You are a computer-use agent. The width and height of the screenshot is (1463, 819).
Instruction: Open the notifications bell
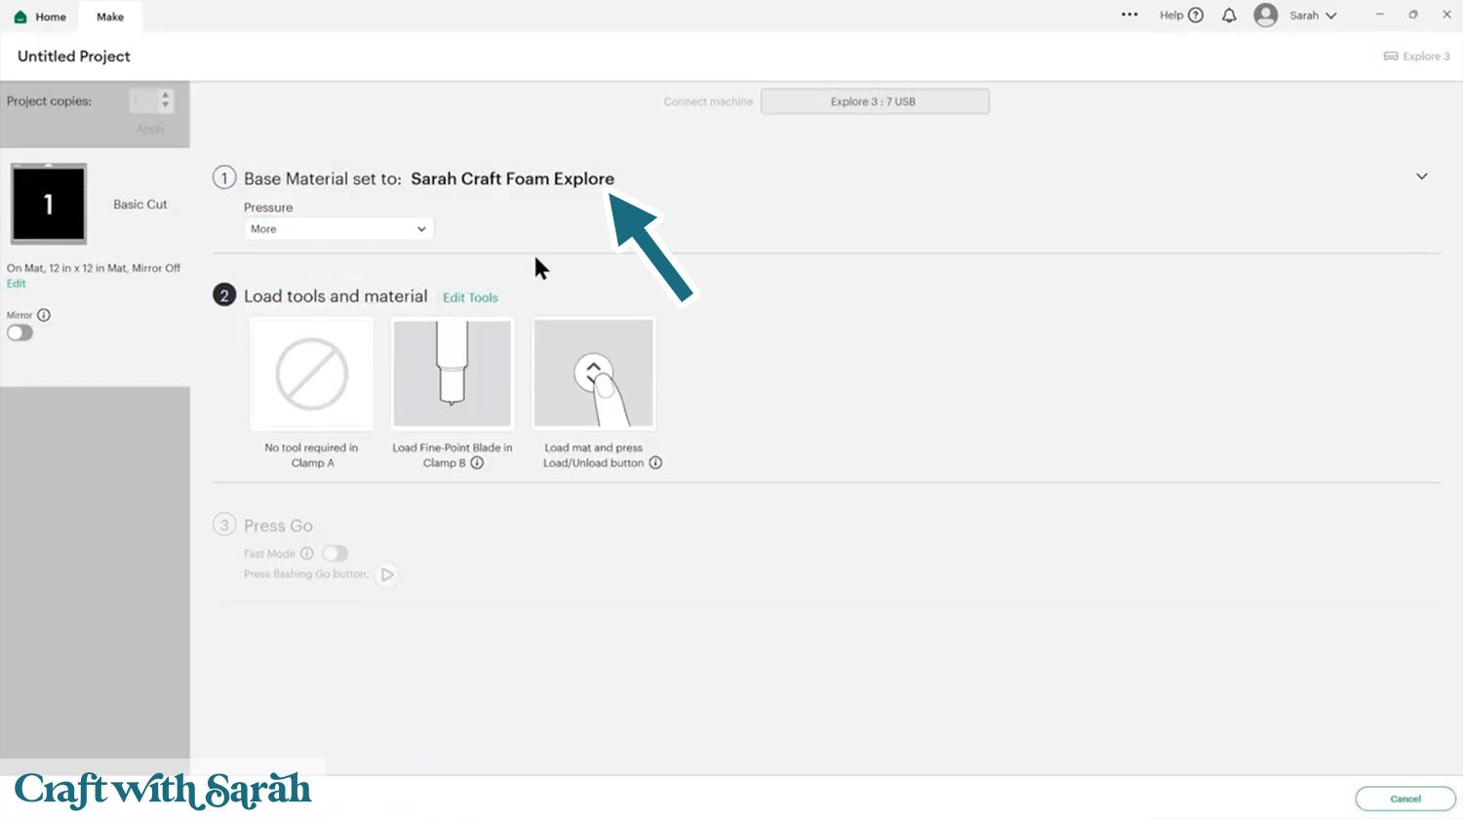point(1229,16)
